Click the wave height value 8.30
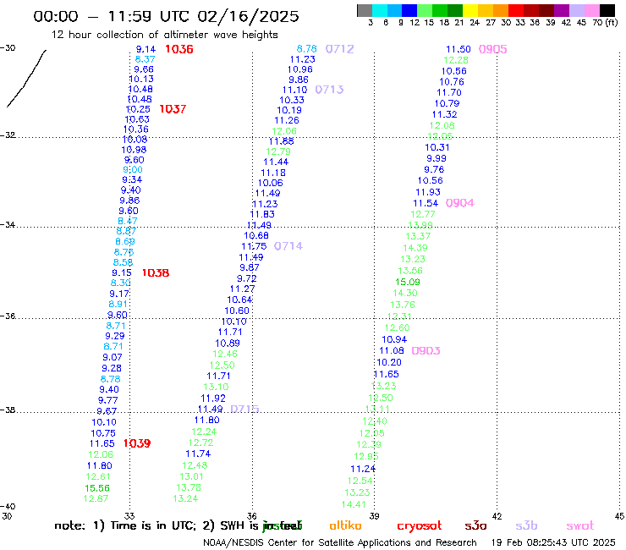Screen dimensions: 626x550 coord(121,283)
